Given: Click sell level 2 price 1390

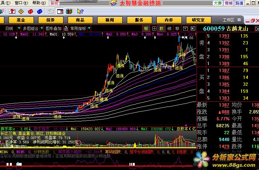Looking at the screenshot, I should 224,57.
